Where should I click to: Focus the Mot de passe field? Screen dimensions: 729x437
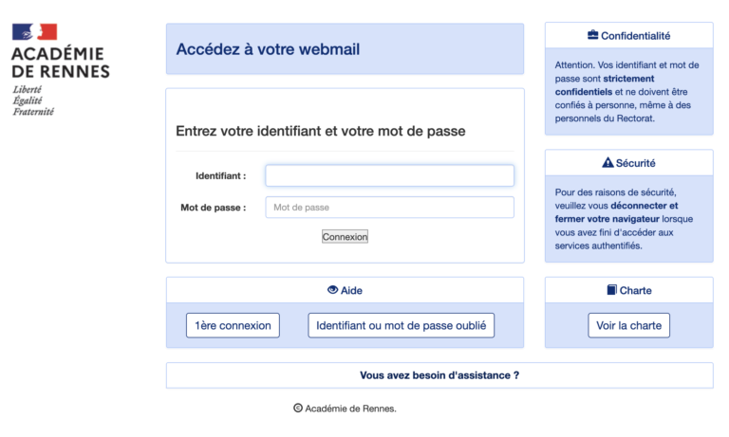pos(389,208)
